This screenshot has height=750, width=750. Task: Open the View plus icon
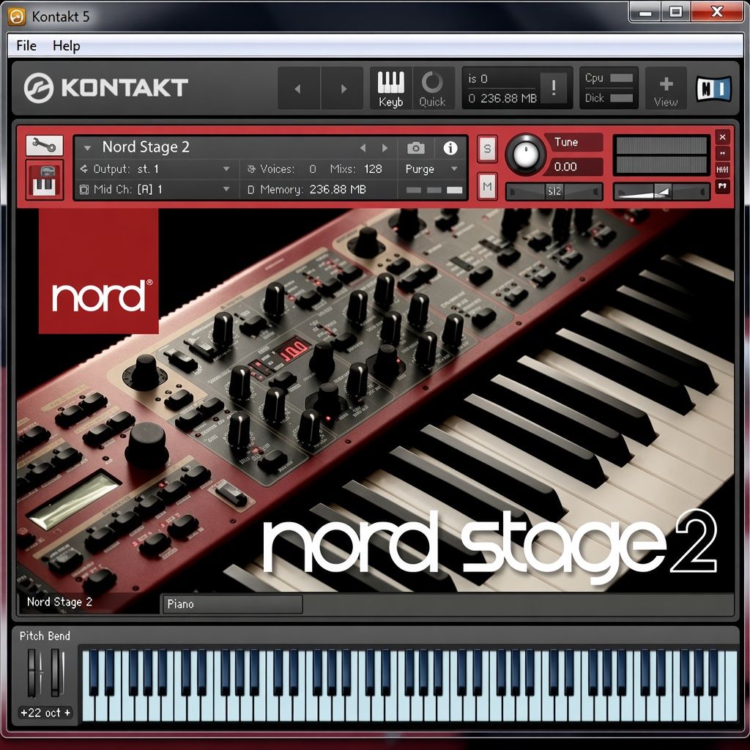coord(666,89)
